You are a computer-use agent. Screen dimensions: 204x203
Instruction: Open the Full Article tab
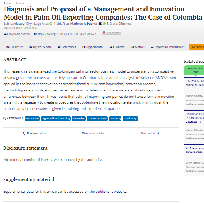[x=14, y=47]
